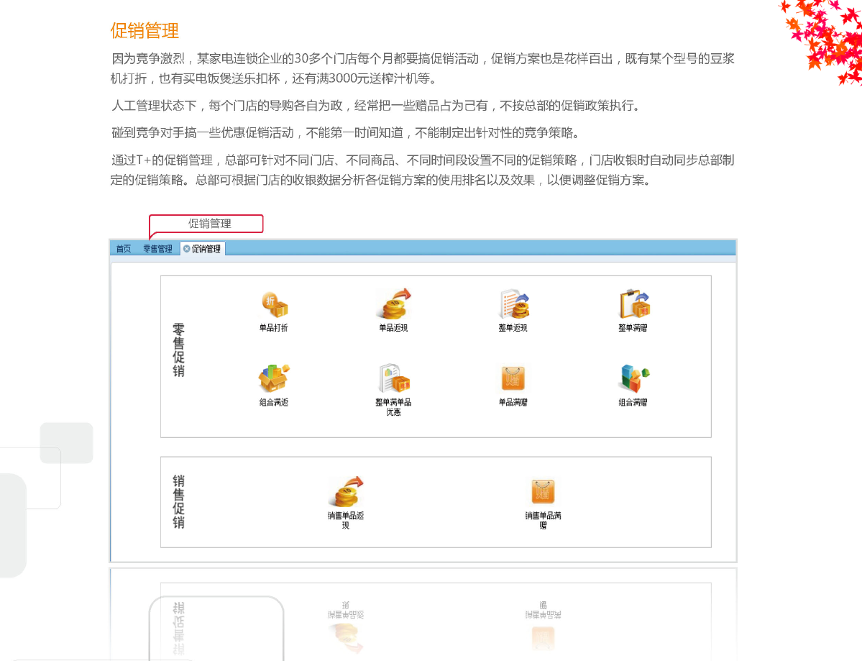Switch to the 零售管理 tab

157,249
